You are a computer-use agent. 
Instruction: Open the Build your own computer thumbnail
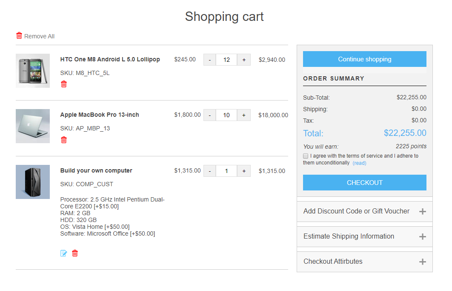[x=33, y=182]
